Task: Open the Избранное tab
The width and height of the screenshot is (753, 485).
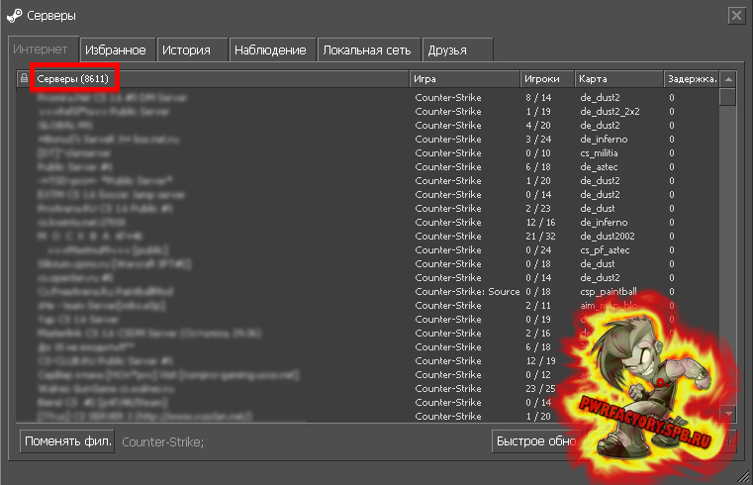Action: 116,49
